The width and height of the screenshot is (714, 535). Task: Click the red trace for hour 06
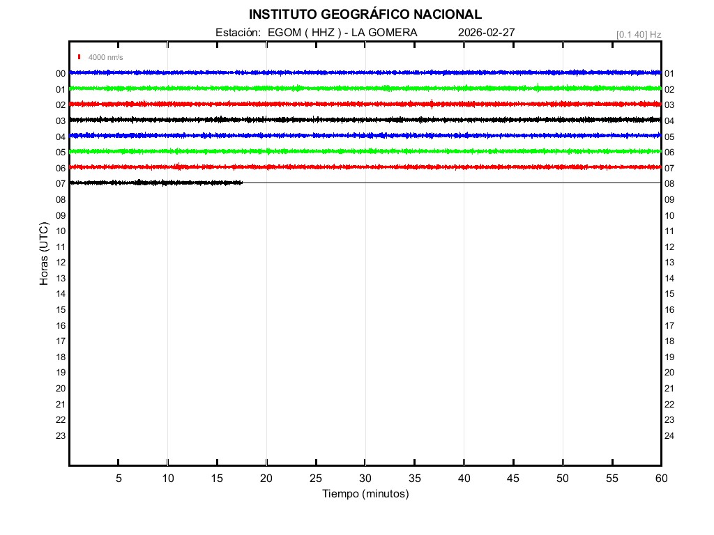coord(365,167)
